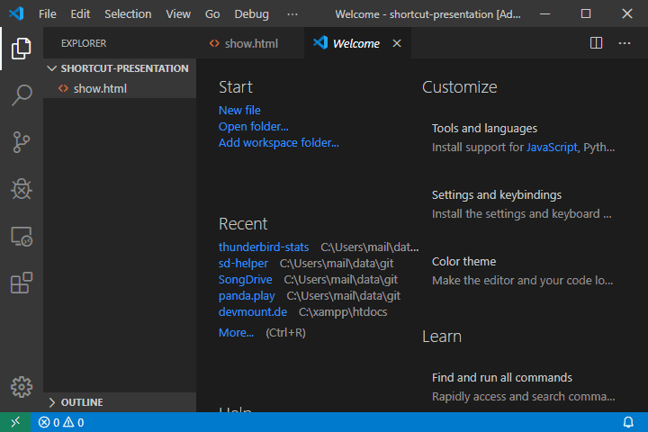648x432 pixels.
Task: Open the thunderbird-stats recent folder
Action: 264,247
